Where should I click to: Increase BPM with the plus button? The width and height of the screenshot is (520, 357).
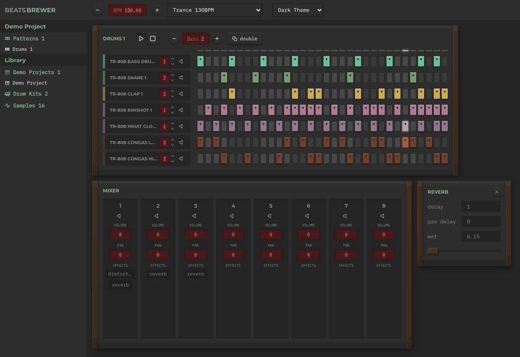157,10
